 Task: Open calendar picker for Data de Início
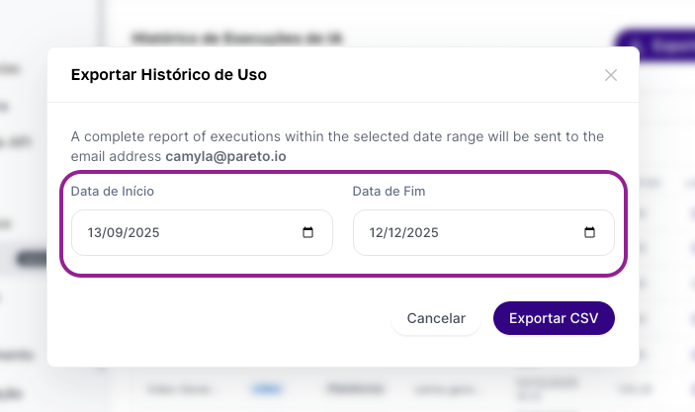click(x=307, y=233)
